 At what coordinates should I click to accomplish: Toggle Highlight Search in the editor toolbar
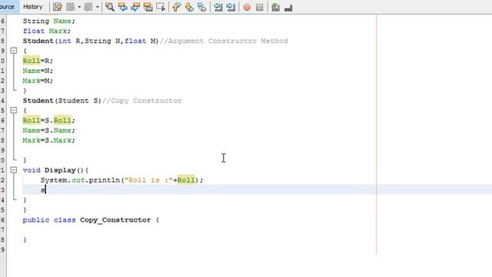click(148, 7)
